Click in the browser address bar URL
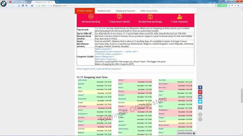The height and width of the screenshot is (136, 243). coord(127,6)
